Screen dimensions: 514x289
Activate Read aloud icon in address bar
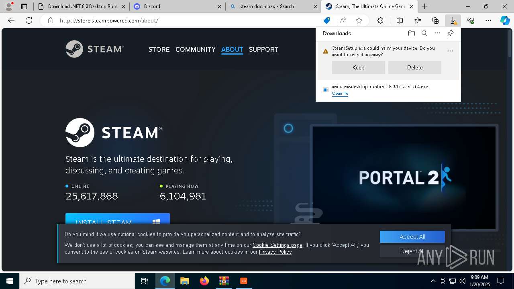pyautogui.click(x=343, y=20)
